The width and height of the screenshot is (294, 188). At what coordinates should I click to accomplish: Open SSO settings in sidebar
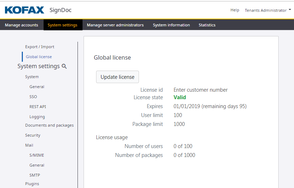[33, 97]
